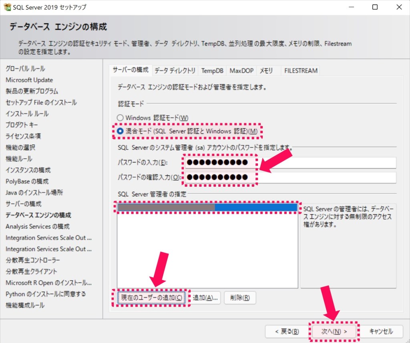
Task: Switch to the FILESTREAM tab
Action: tap(301, 71)
